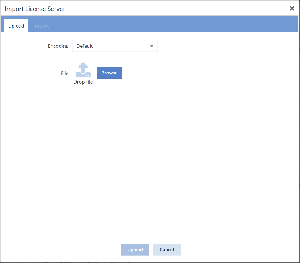The width and height of the screenshot is (300, 263).
Task: Click the file upload drop zone icon
Action: 83,70
